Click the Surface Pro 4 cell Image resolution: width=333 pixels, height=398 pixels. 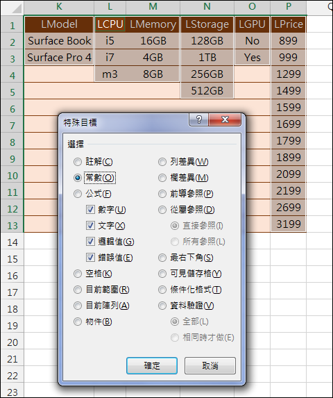point(59,58)
